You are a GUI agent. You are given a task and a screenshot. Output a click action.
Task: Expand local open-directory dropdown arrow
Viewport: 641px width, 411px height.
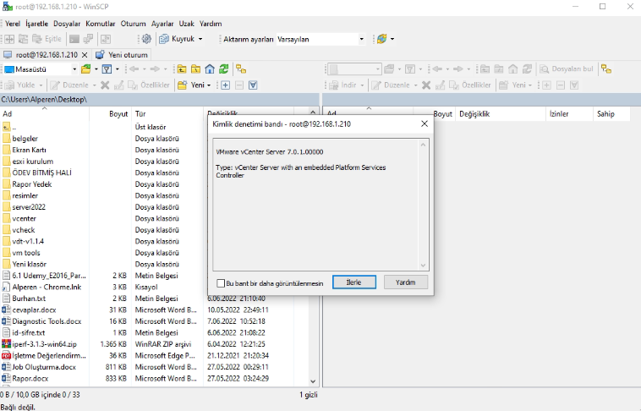pos(96,69)
